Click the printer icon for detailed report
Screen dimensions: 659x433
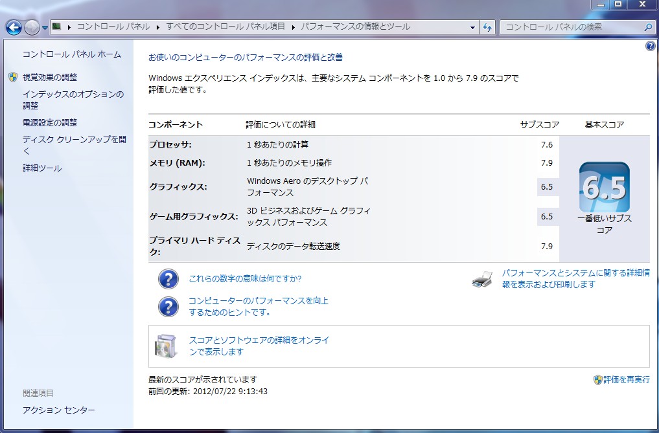click(483, 280)
